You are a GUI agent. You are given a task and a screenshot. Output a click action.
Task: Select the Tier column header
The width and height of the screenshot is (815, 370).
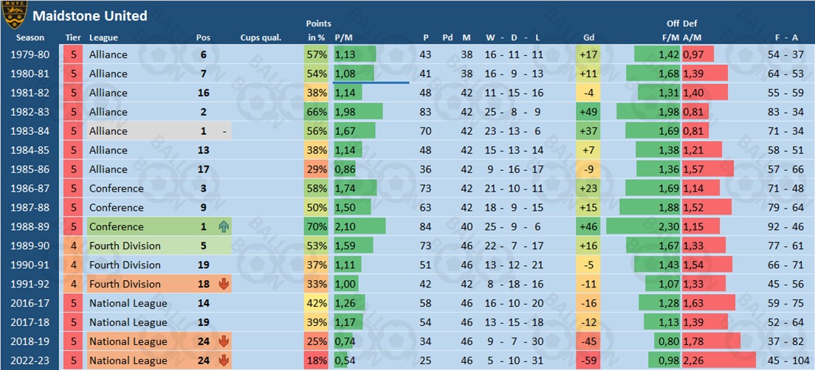[73, 38]
